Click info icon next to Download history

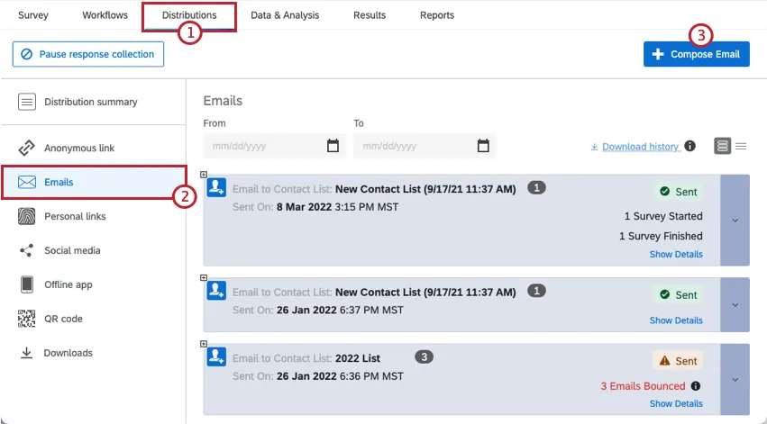(x=690, y=146)
